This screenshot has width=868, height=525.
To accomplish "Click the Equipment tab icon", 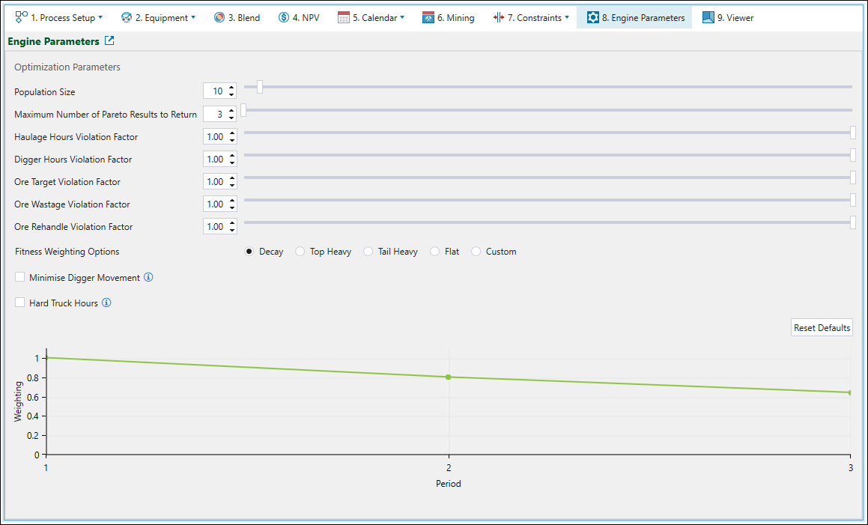I will [x=127, y=17].
